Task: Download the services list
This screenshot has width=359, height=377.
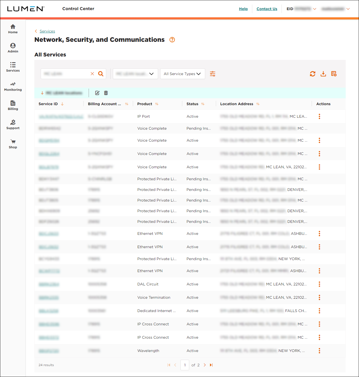Action: pyautogui.click(x=323, y=74)
